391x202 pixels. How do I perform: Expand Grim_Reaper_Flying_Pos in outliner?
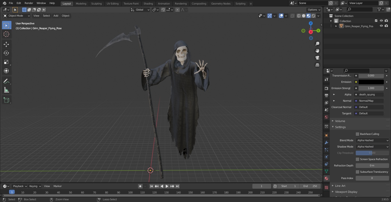[336, 26]
